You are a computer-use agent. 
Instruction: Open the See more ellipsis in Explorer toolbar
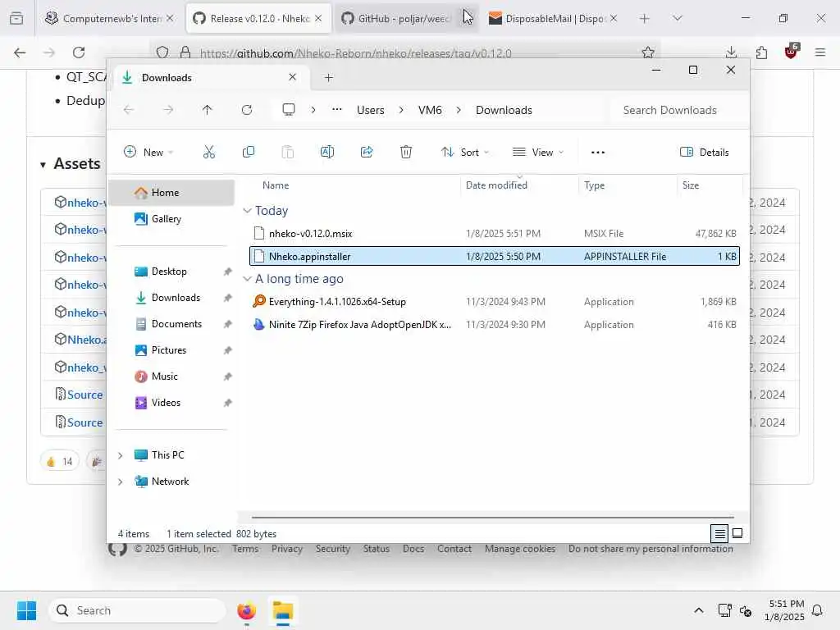pyautogui.click(x=598, y=152)
